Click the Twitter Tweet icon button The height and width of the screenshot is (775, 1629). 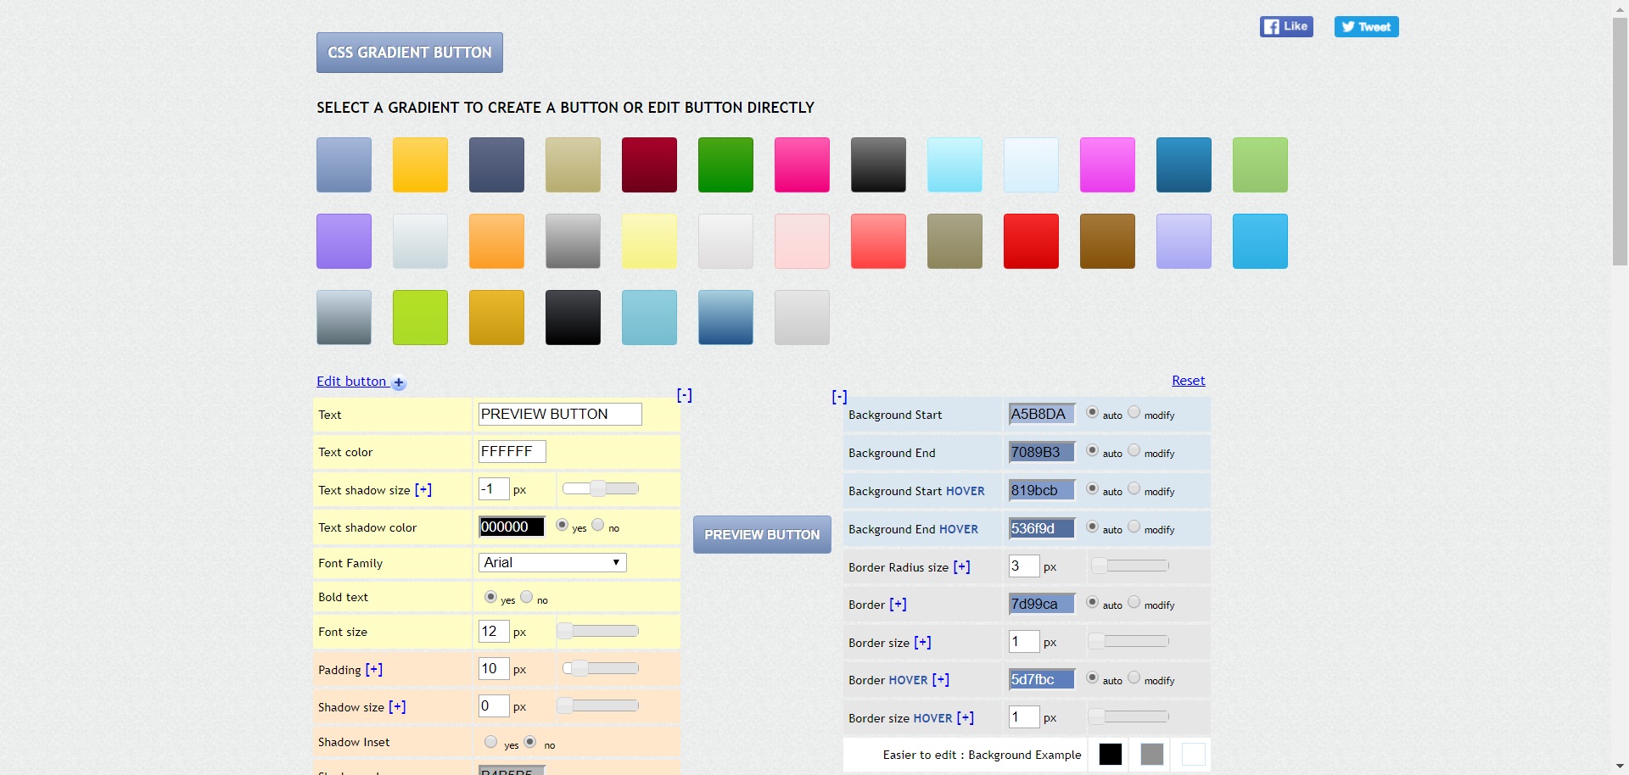point(1365,26)
